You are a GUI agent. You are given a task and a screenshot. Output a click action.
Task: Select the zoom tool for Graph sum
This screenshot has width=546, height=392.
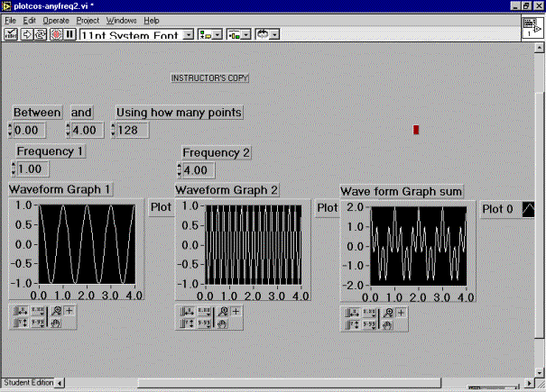[x=387, y=313]
